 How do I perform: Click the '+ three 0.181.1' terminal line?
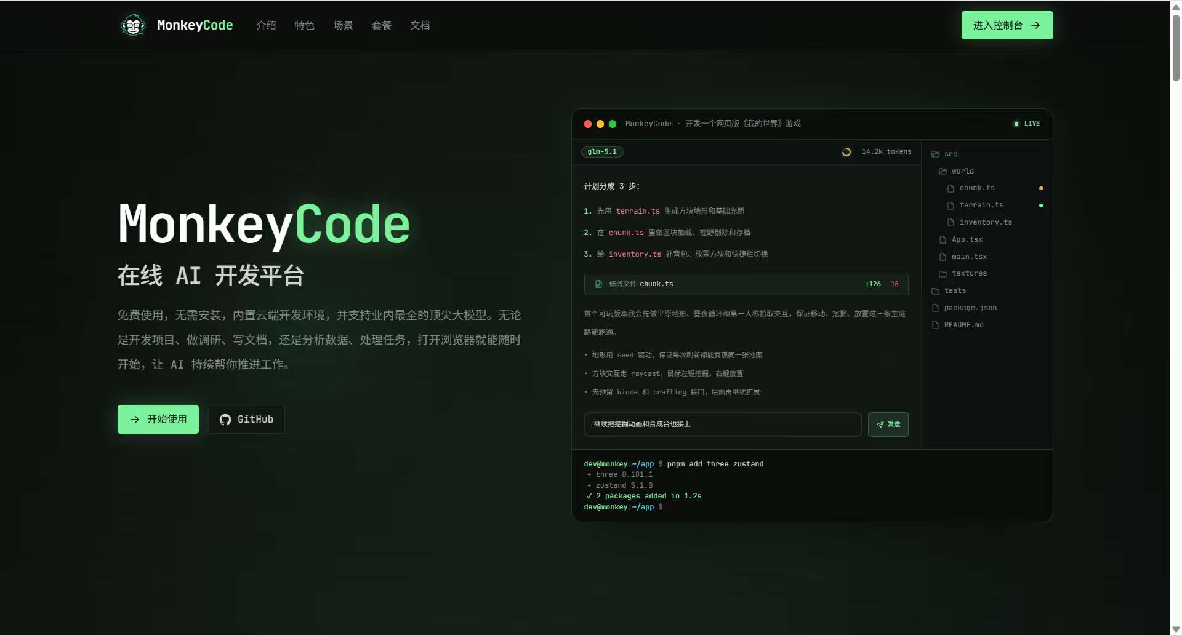tap(620, 474)
